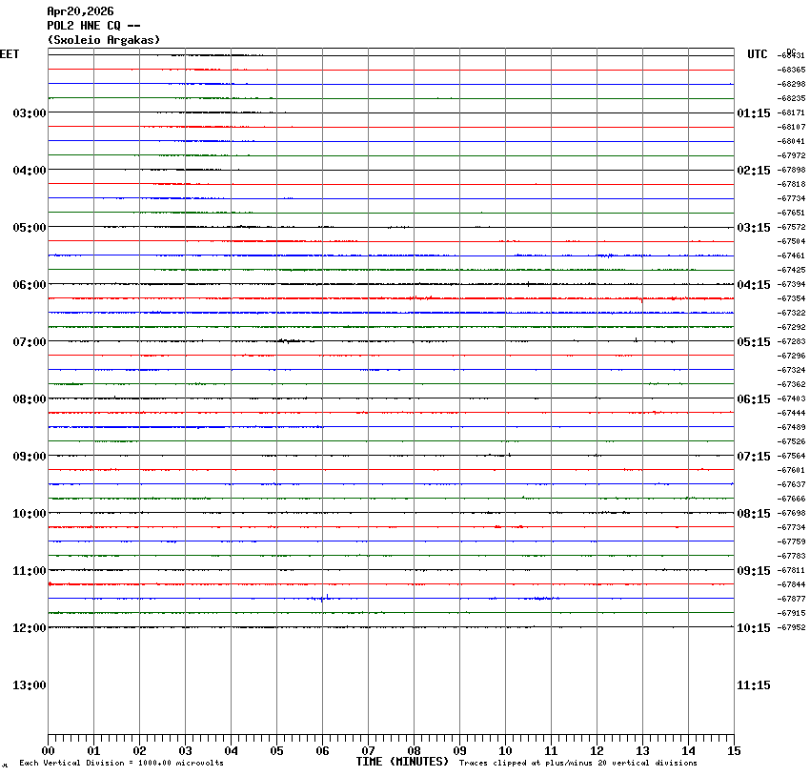This screenshot has width=810, height=776.
Task: Select the -68431 DC offset value
Action: point(792,55)
